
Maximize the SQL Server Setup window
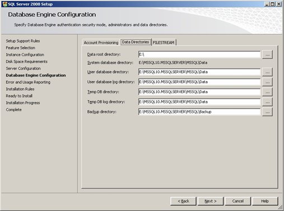click(x=273, y=4)
